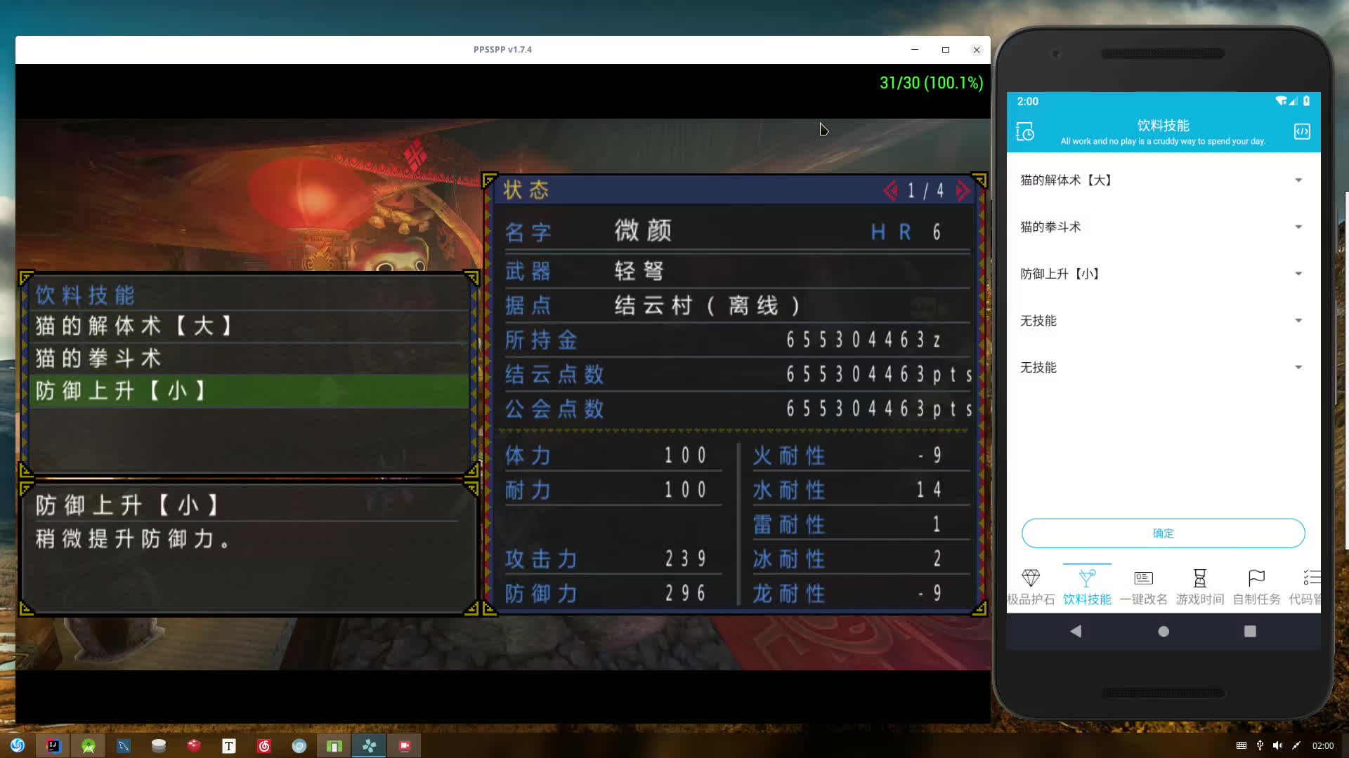Open the last 无技能 dropdown
1349x758 pixels.
pyautogui.click(x=1163, y=368)
